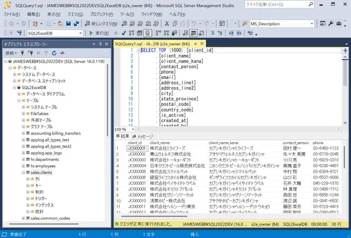The width and height of the screenshot is (351, 238).
Task: Toggle Include Client Statistics
Action: [174, 33]
